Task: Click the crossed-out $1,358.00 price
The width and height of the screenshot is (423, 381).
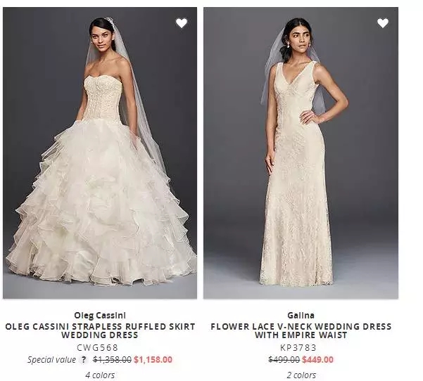Action: click(112, 360)
